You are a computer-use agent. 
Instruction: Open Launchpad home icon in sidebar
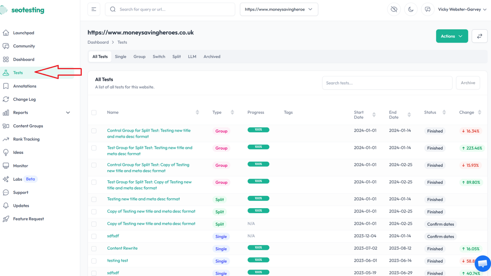click(x=6, y=33)
